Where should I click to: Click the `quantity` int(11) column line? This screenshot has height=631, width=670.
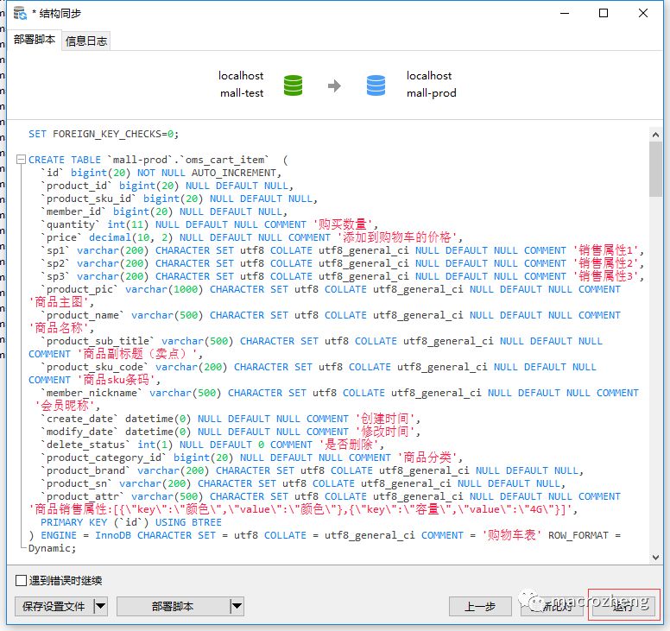pos(209,224)
